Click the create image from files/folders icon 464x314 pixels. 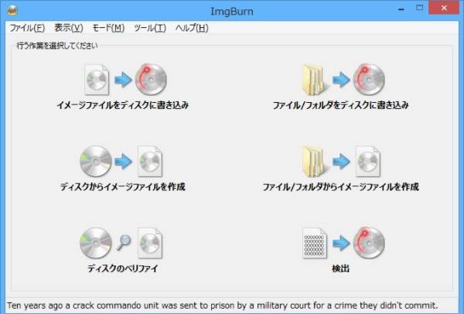[341, 162]
